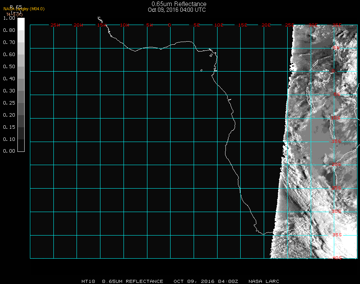The image size is (360, 284).
Task: Click the 30E longitude label
Action: 313,25
